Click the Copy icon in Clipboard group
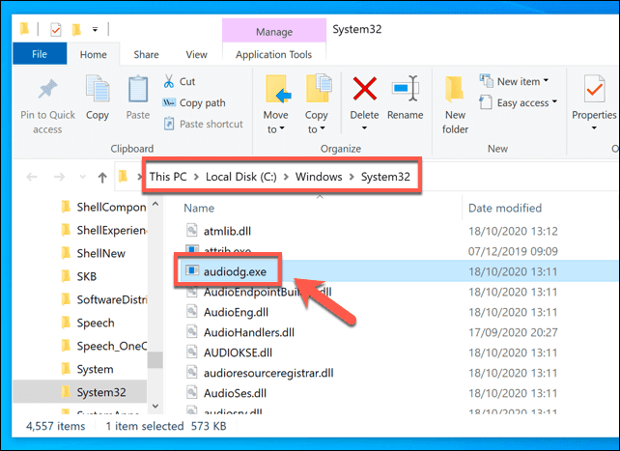 98,89
